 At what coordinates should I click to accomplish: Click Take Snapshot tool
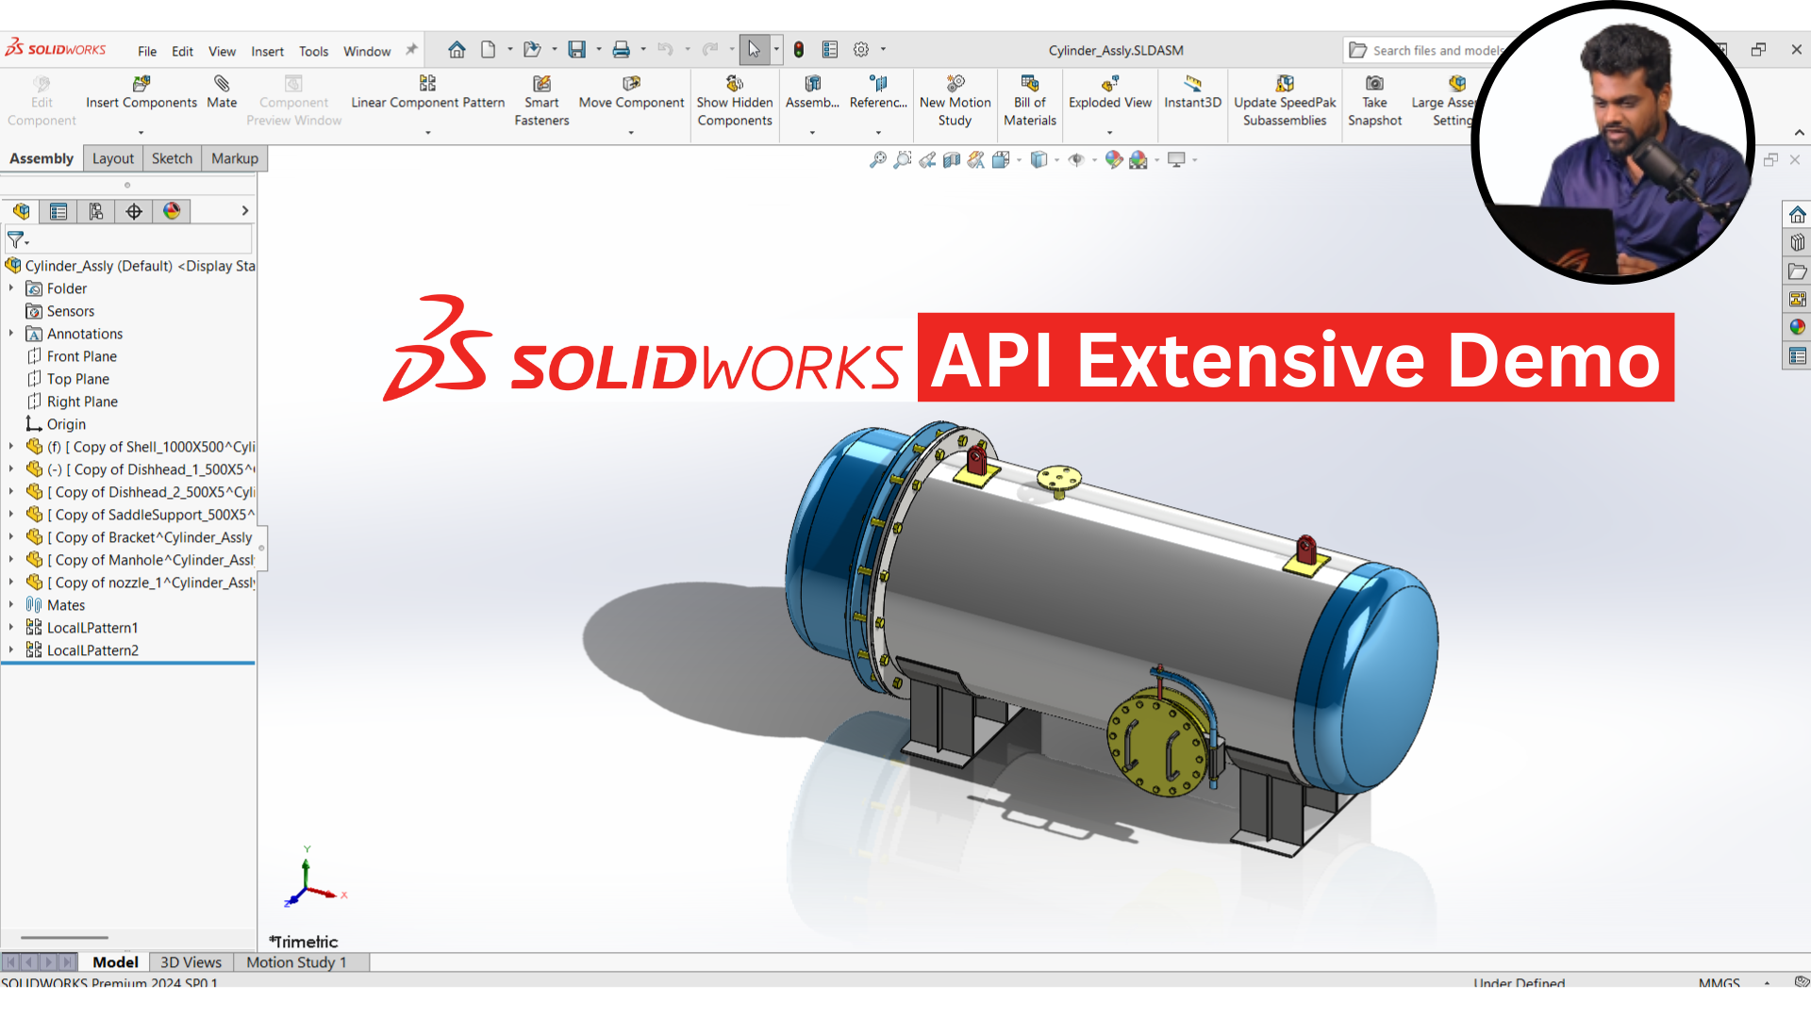point(1374,100)
